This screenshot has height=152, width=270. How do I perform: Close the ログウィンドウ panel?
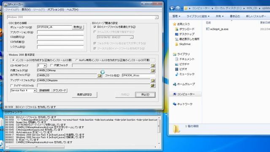[159, 113]
